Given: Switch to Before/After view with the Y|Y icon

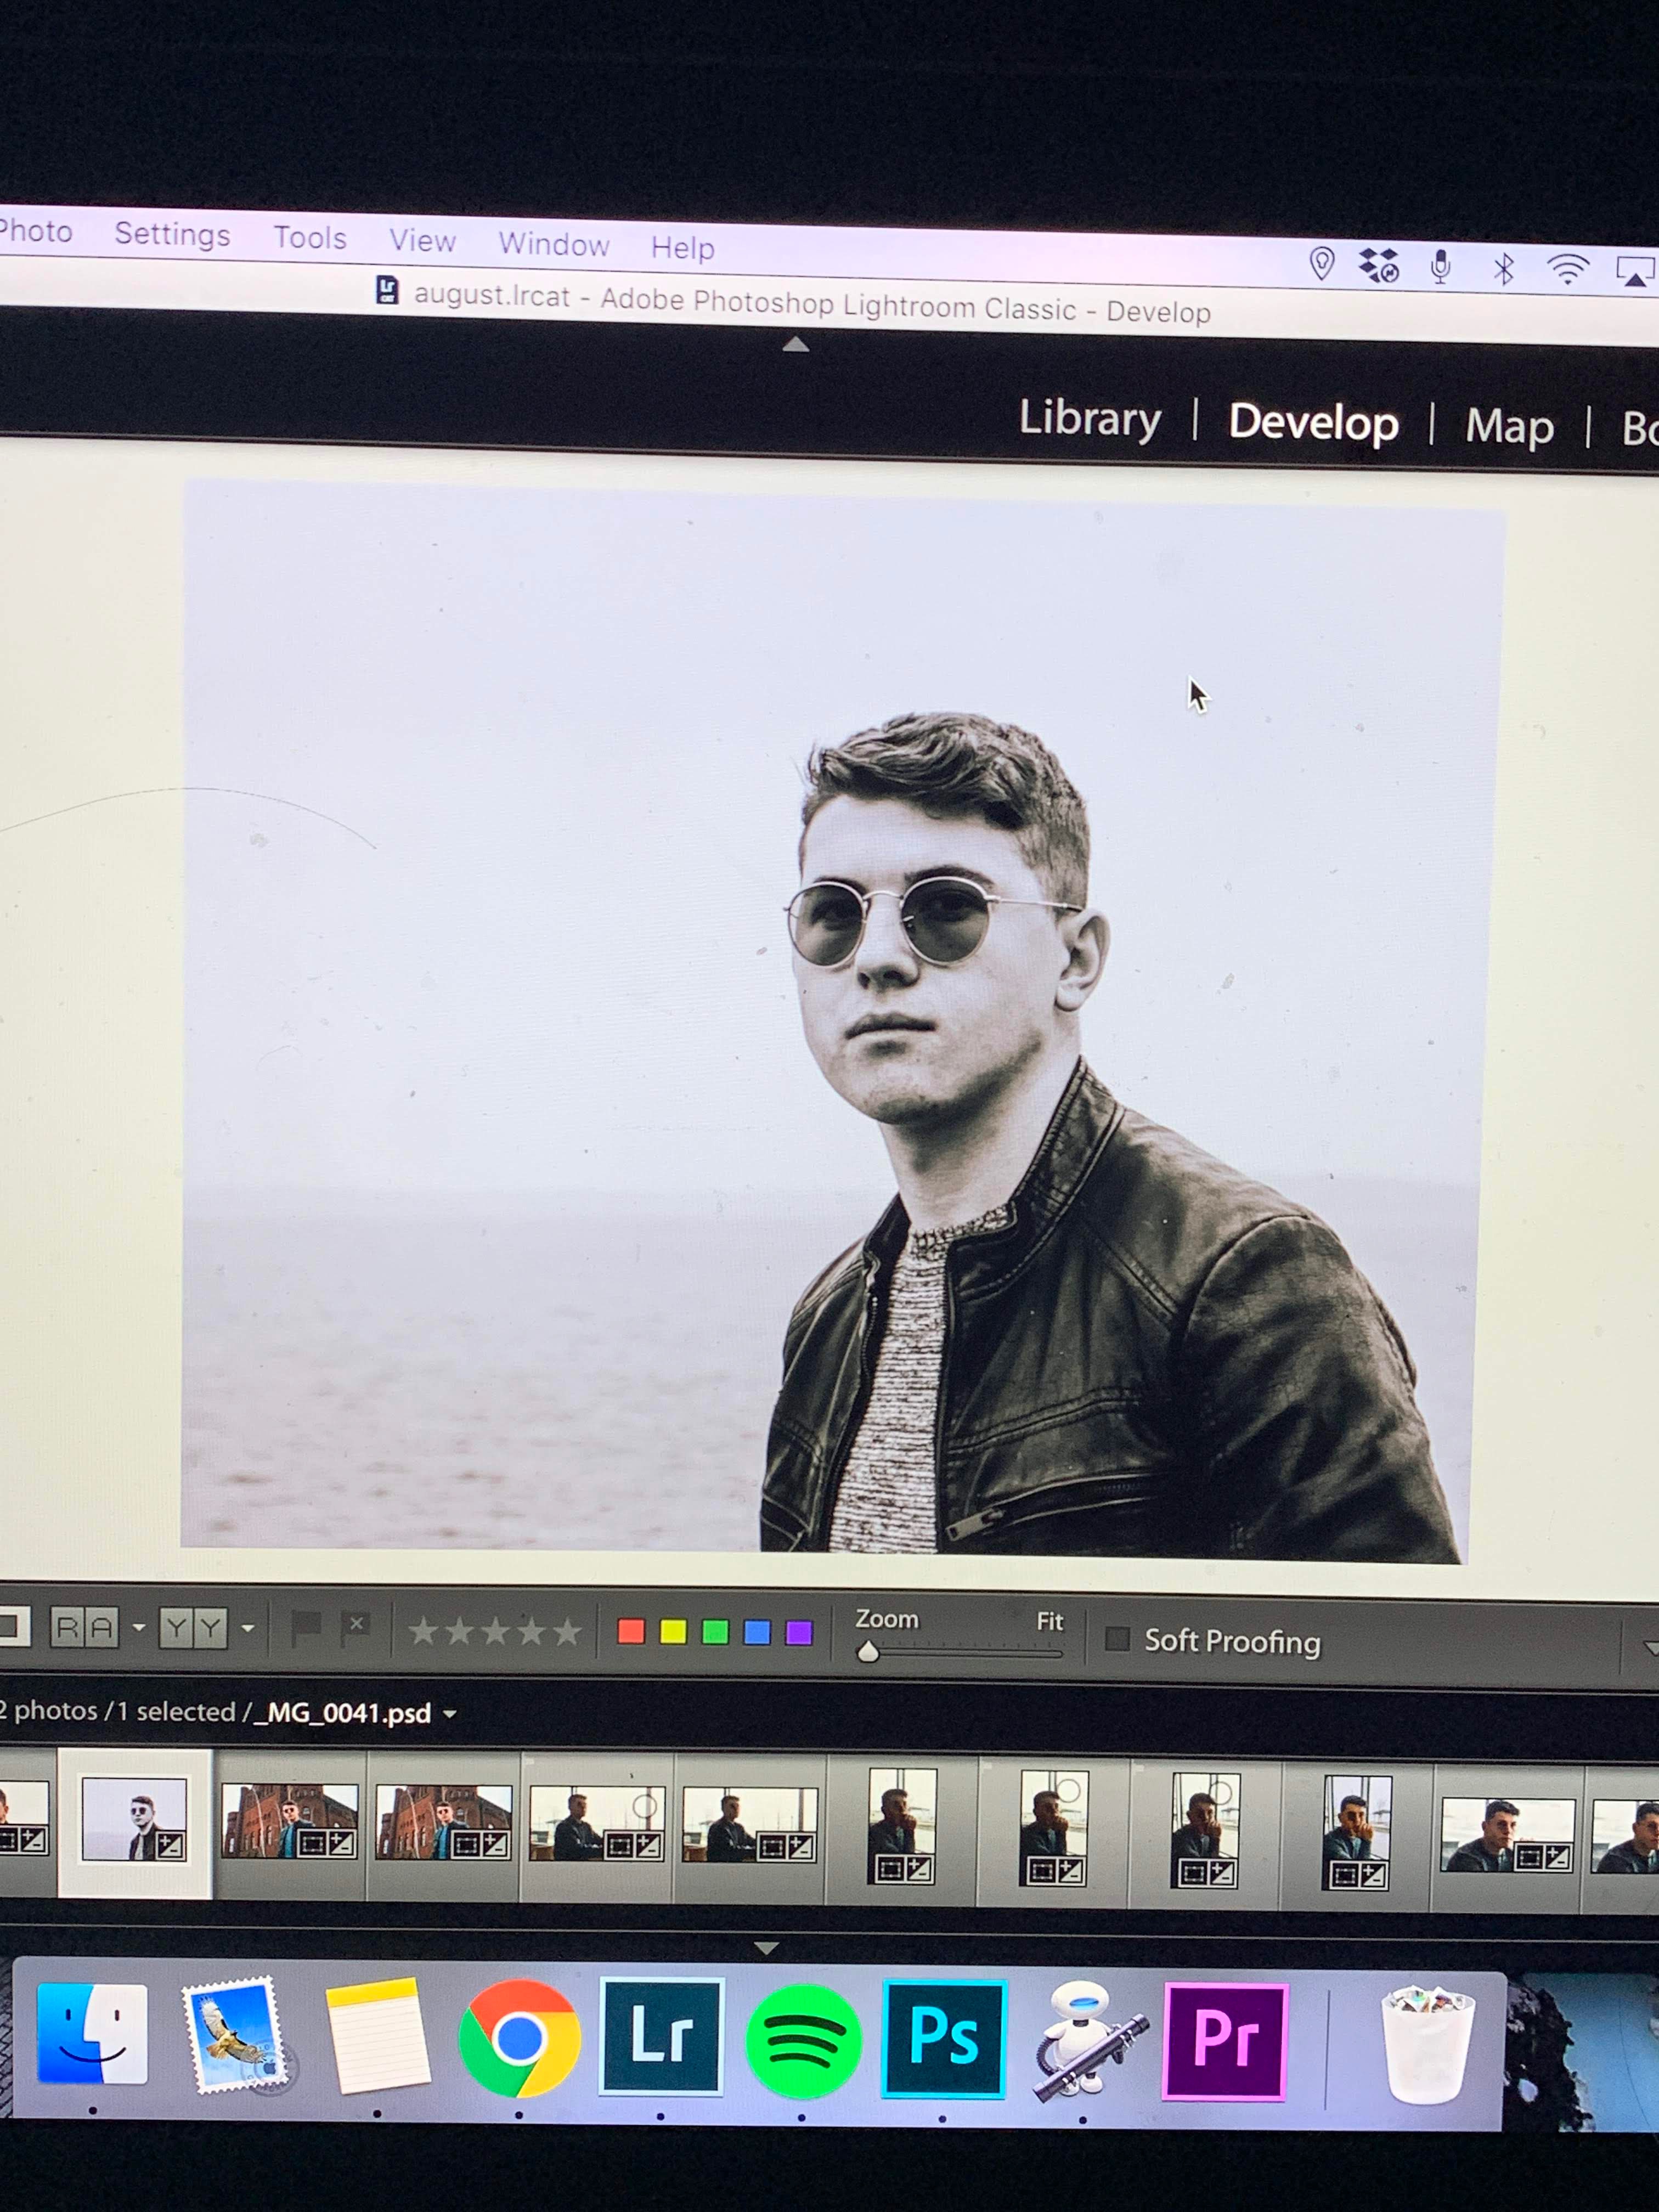Looking at the screenshot, I should point(193,1627).
